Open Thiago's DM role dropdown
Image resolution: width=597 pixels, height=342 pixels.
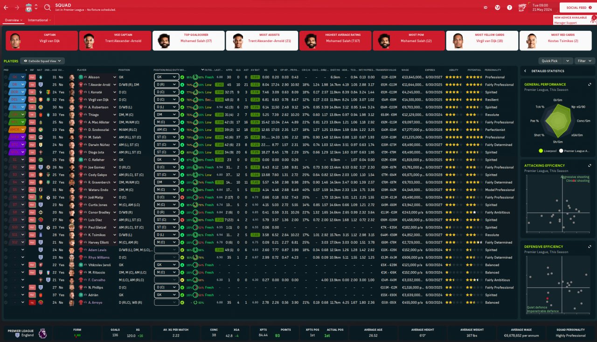pyautogui.click(x=167, y=115)
